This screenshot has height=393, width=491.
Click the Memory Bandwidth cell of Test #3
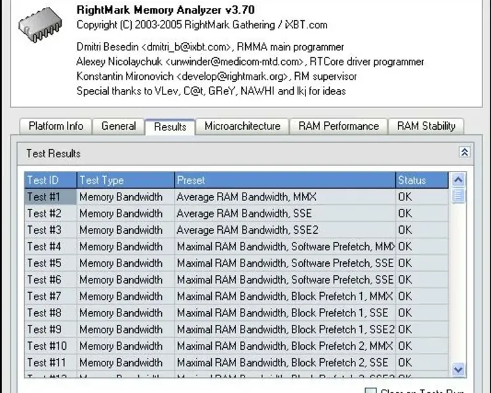pyautogui.click(x=126, y=230)
